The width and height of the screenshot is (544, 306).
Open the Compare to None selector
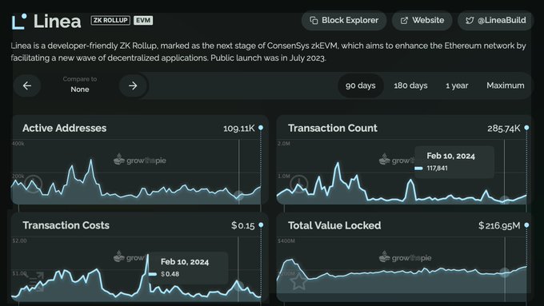(x=80, y=85)
